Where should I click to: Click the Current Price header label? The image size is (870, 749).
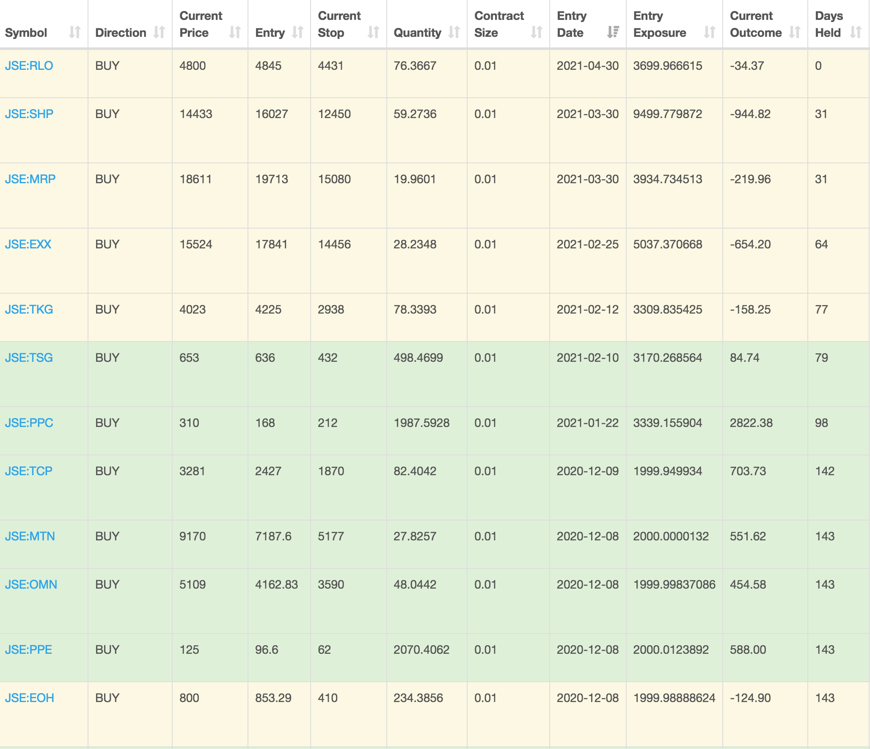pyautogui.click(x=201, y=24)
